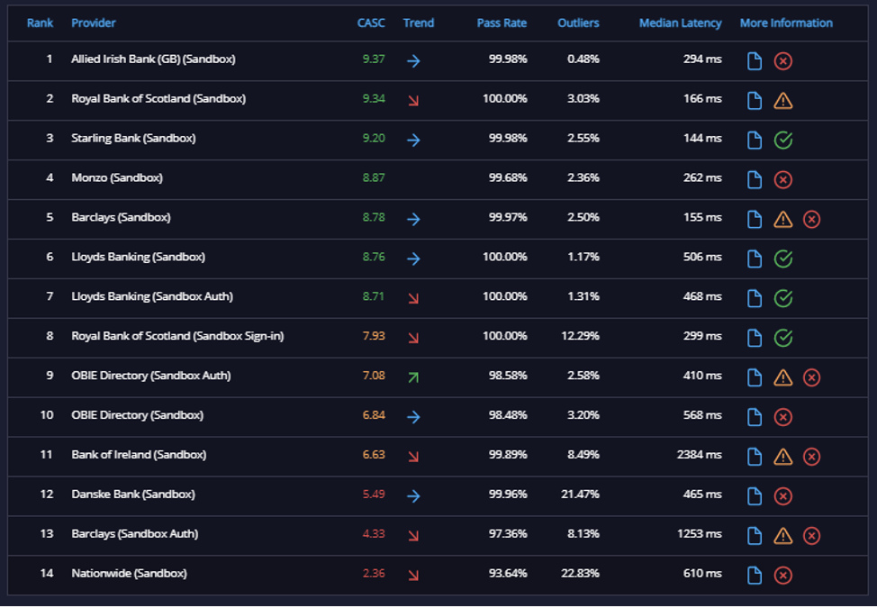Click red error icon for Danske Bank

782,496
